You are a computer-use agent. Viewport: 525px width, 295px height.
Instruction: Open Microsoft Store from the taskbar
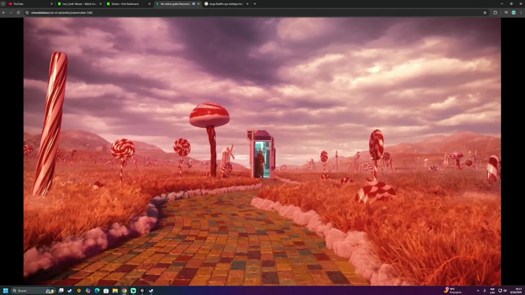point(106,290)
